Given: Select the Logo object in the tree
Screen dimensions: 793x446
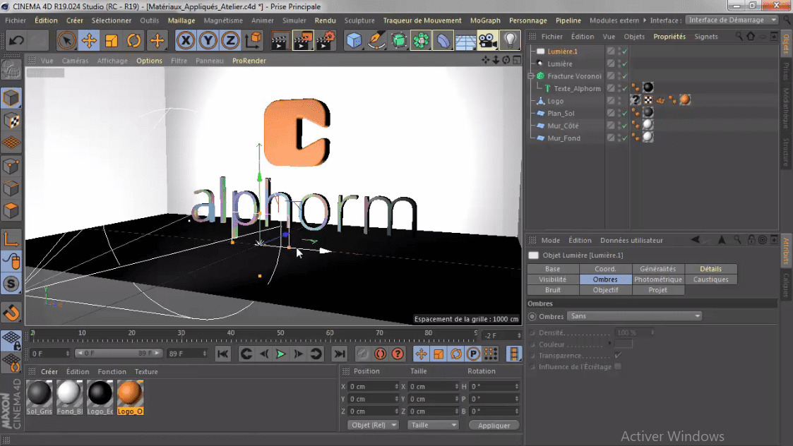Looking at the screenshot, I should coord(555,101).
